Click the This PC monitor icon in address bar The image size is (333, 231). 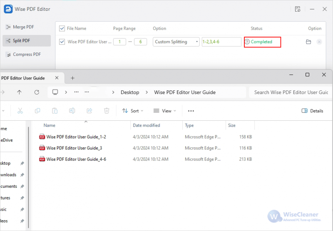[55, 92]
